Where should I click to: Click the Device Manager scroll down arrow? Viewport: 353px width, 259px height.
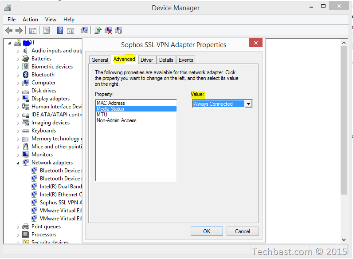click(344, 240)
